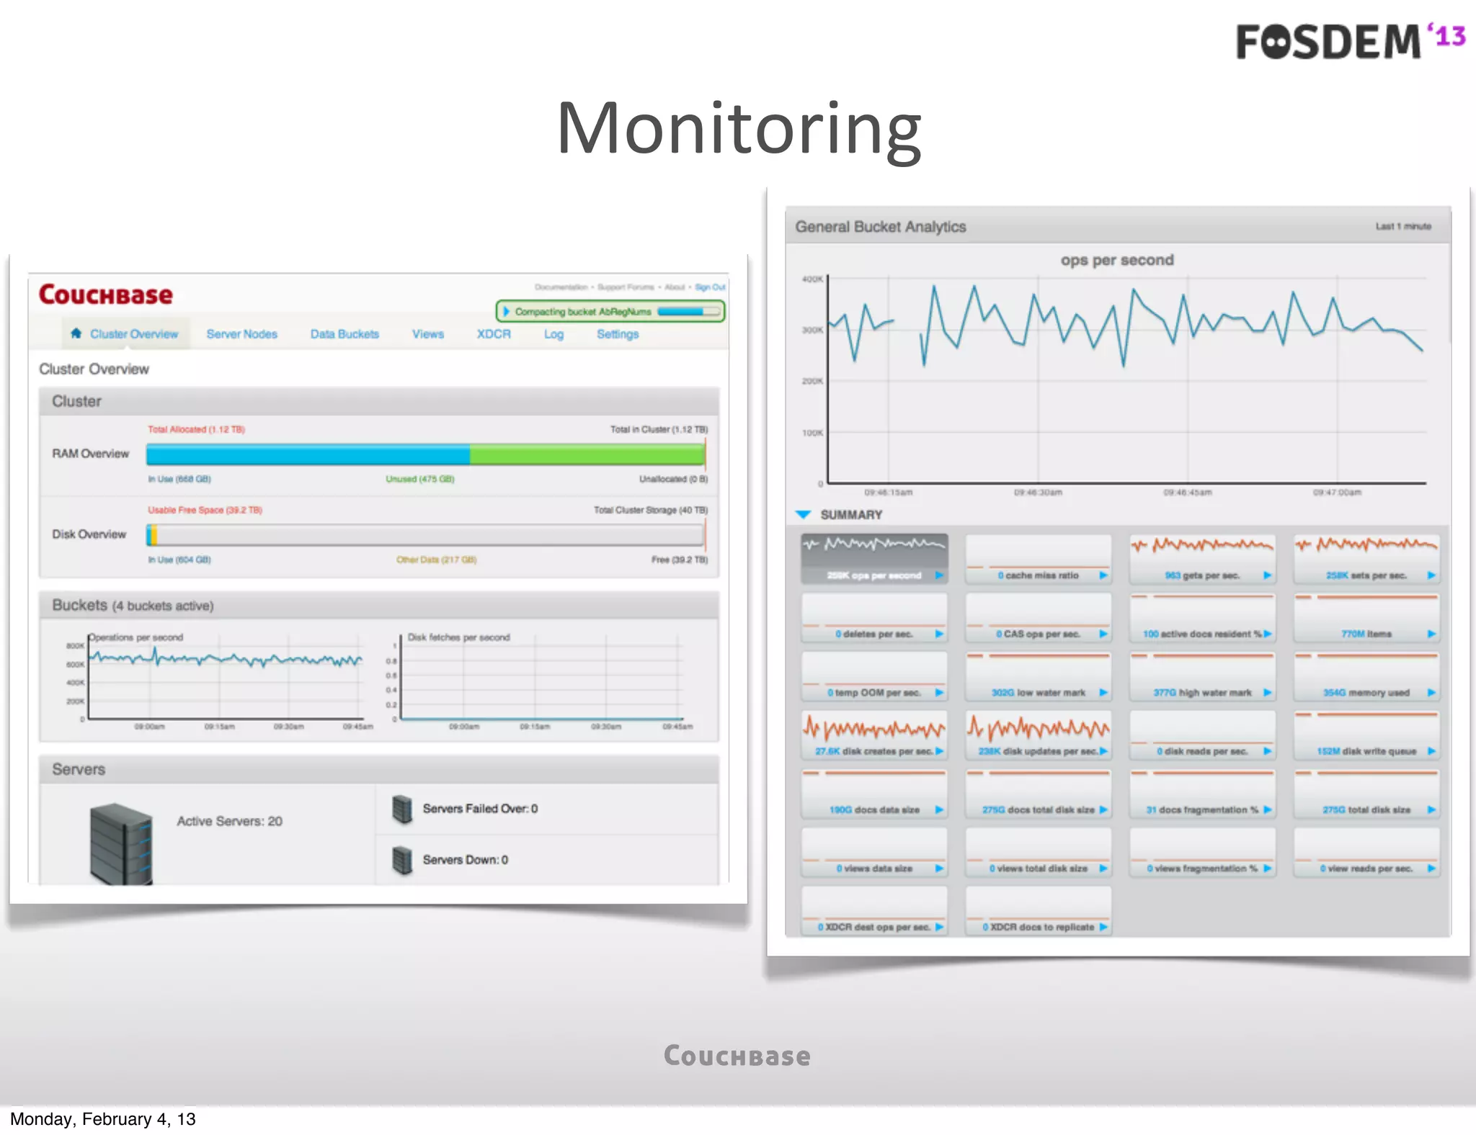This screenshot has width=1476, height=1135.
Task: Click the Servers Failed Over server icon
Action: (x=402, y=809)
